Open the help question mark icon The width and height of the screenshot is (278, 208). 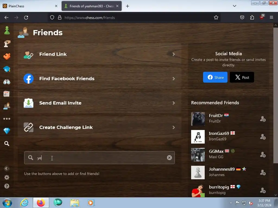point(7,186)
